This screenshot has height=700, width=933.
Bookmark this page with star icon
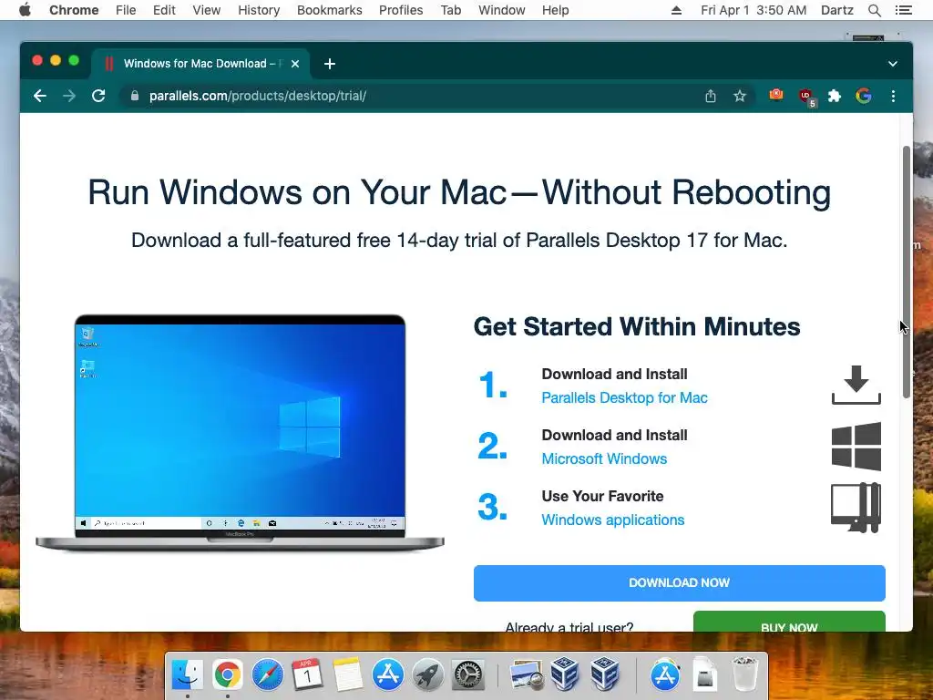click(x=740, y=96)
